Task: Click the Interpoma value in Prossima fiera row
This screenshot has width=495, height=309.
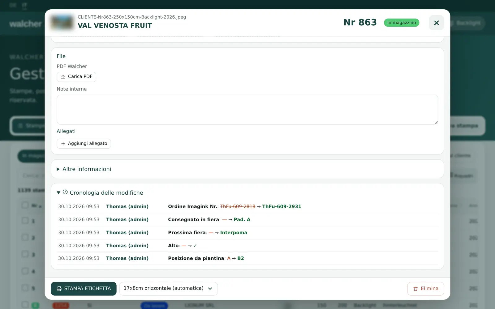Action: (234, 233)
